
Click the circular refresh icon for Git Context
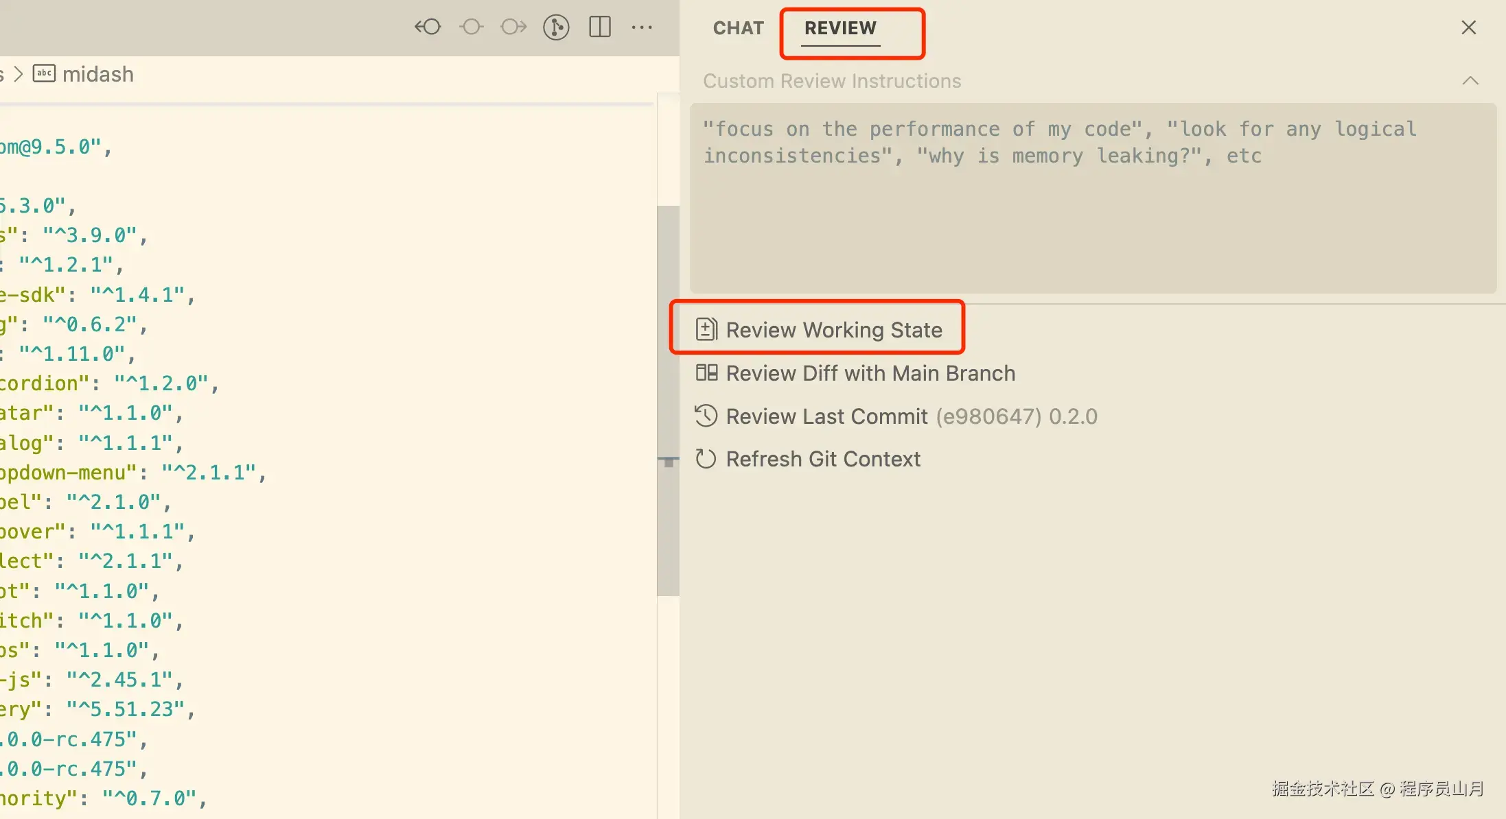(x=706, y=459)
